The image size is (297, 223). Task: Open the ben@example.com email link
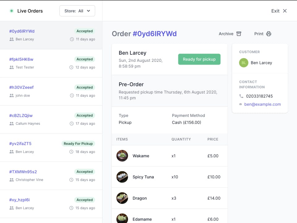click(x=262, y=104)
